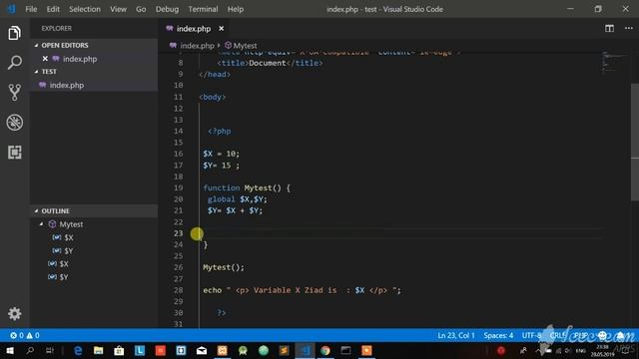
Task: Open the Go menu
Action: [141, 9]
